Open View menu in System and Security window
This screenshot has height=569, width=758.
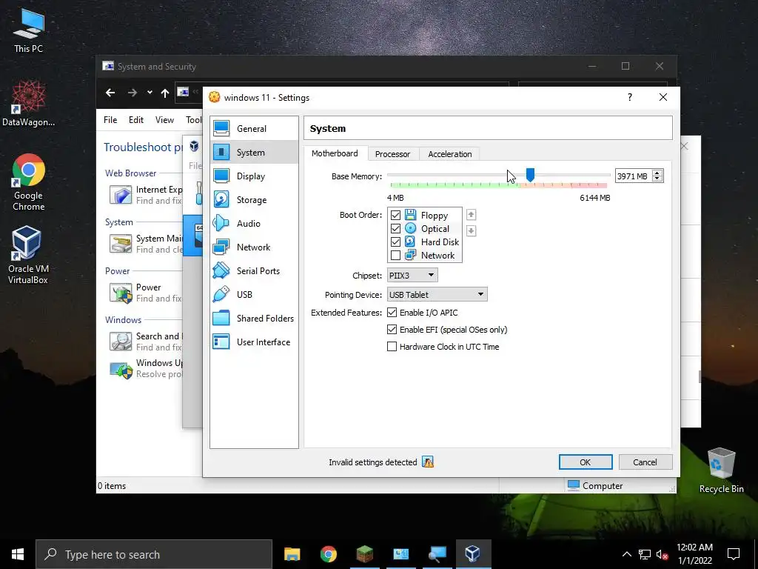tap(164, 119)
